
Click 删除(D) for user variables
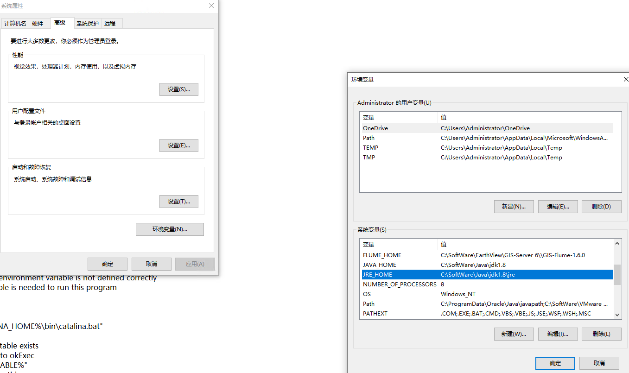tap(601, 207)
